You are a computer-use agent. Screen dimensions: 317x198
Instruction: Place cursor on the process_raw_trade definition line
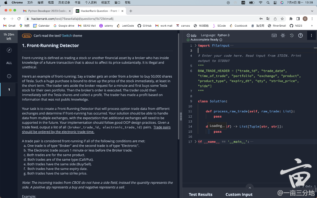(x=250, y=111)
